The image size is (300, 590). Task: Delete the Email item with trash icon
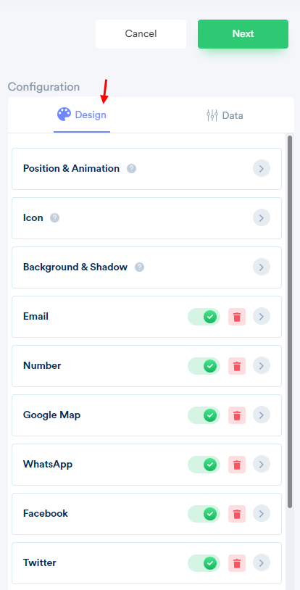[x=237, y=317]
